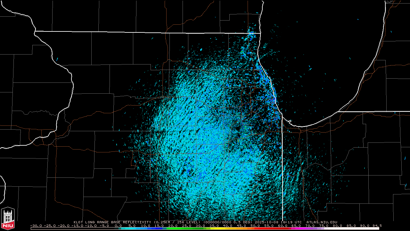410x231 pixels.
Task: Click the 2025-10-08 16:19 UTC timestamp
Action: pos(278,222)
